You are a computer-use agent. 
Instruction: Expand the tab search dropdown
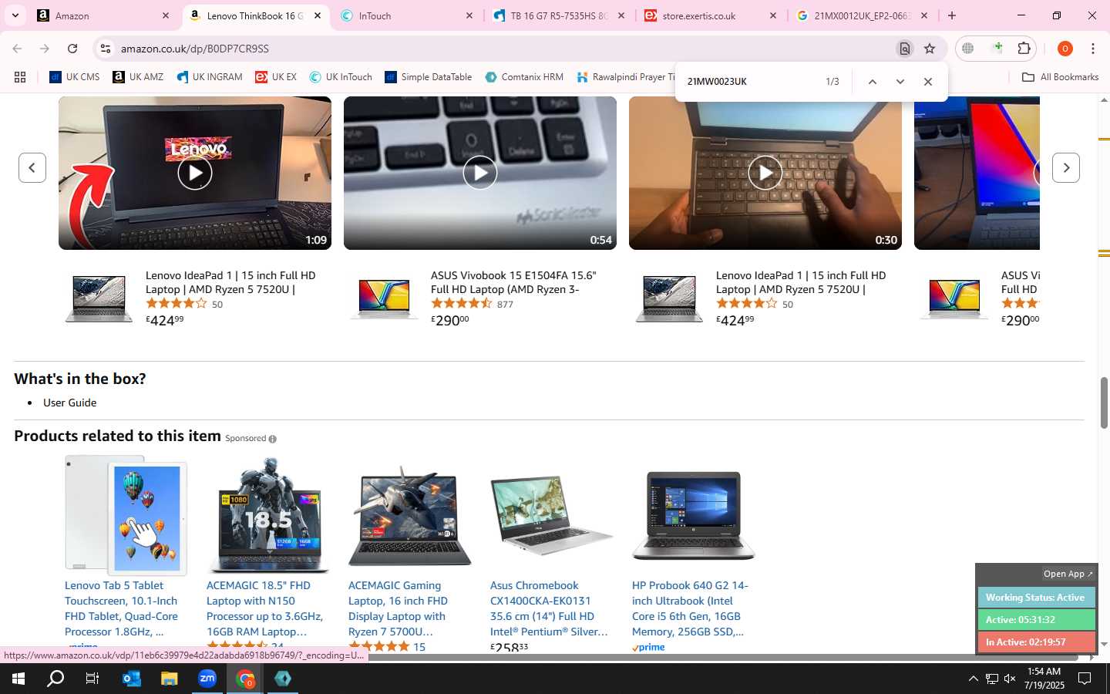(x=15, y=15)
